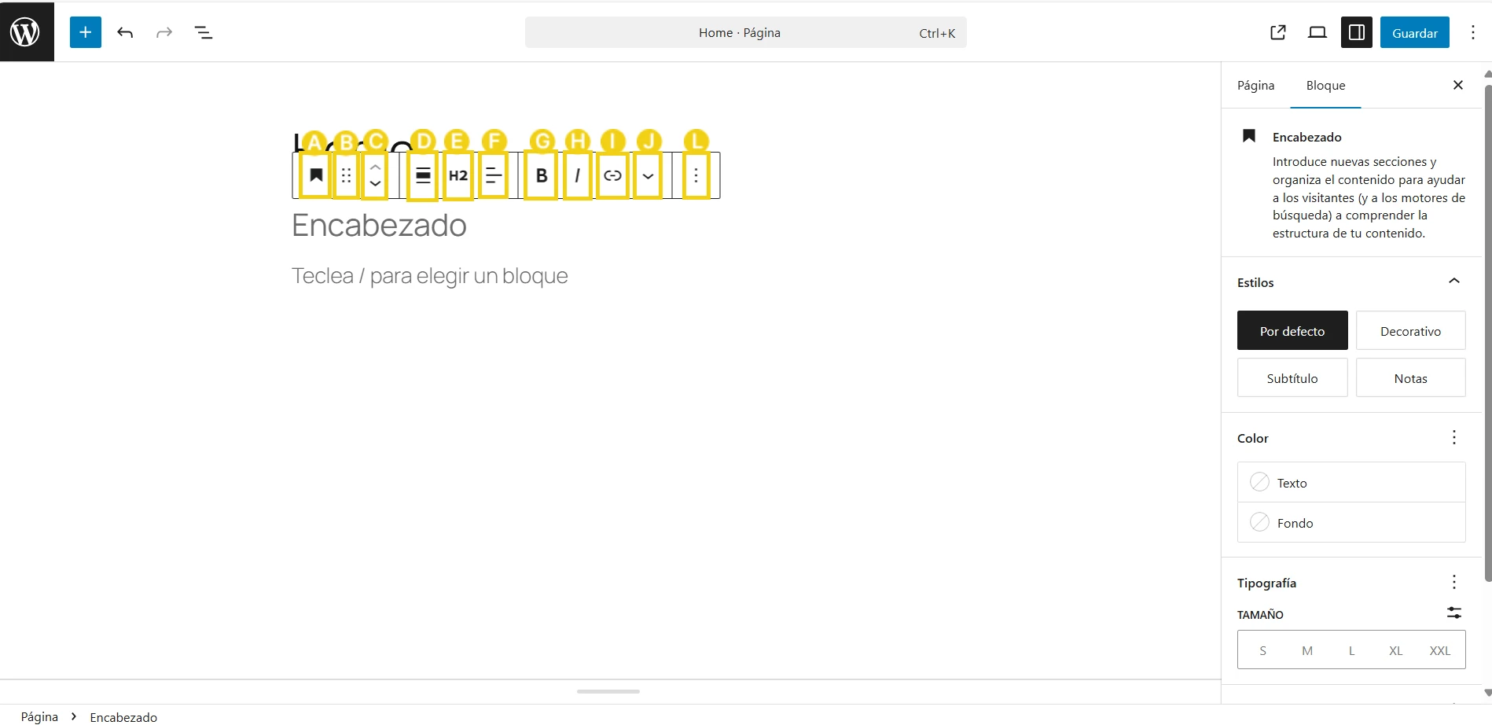Image resolution: width=1492 pixels, height=725 pixels.
Task: Open the block options three-dot menu
Action: pos(696,176)
